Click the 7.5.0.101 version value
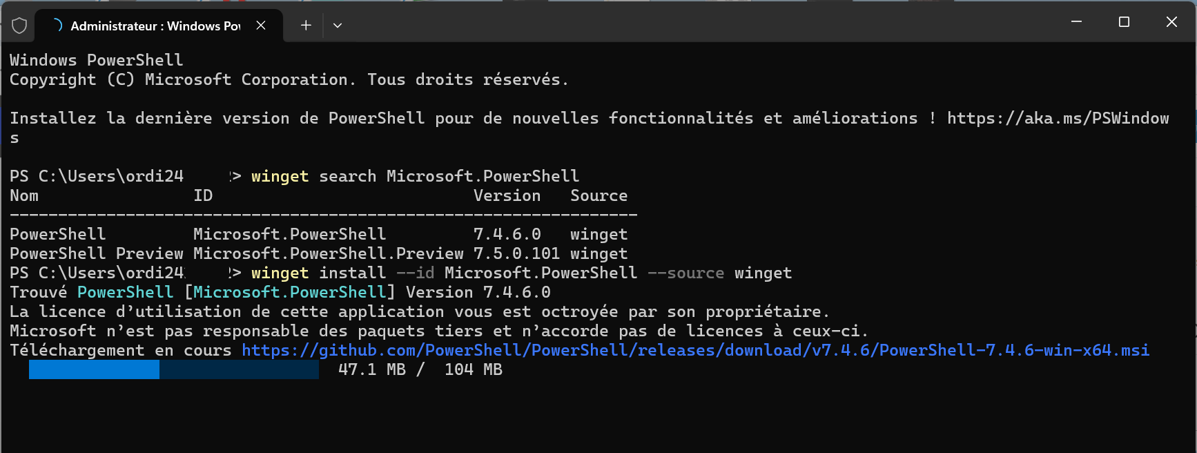This screenshot has height=453, width=1197. click(x=516, y=253)
